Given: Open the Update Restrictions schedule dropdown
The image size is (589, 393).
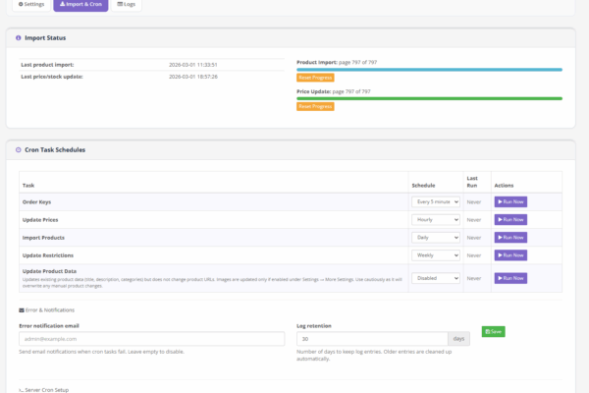Looking at the screenshot, I should [435, 254].
